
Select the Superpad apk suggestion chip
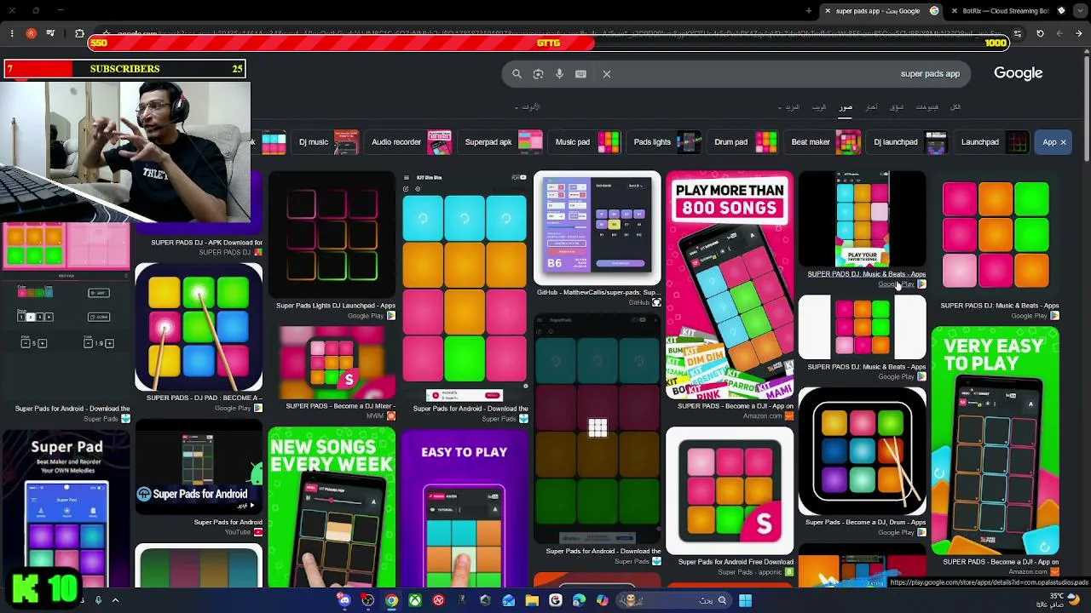click(x=502, y=142)
